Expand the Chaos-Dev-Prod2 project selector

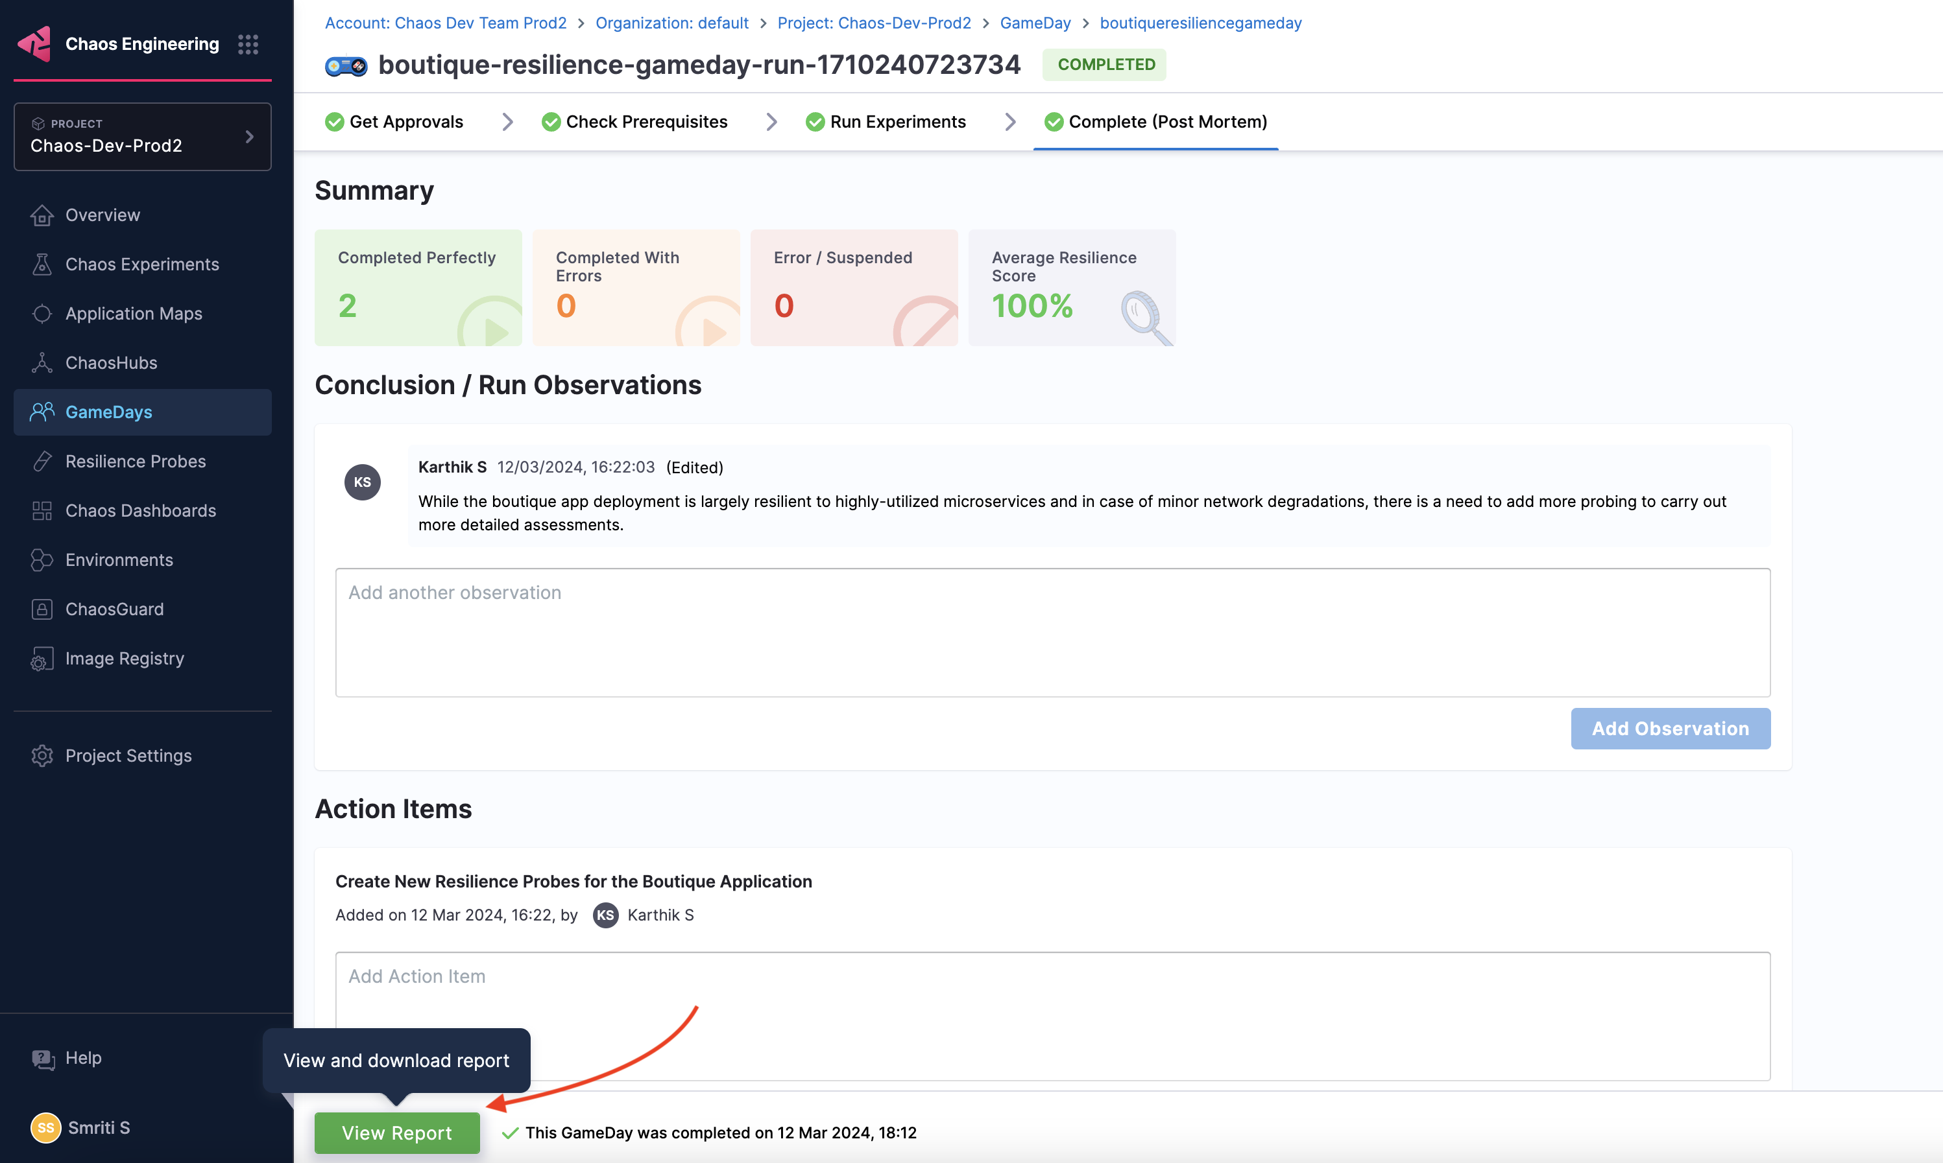click(x=143, y=136)
